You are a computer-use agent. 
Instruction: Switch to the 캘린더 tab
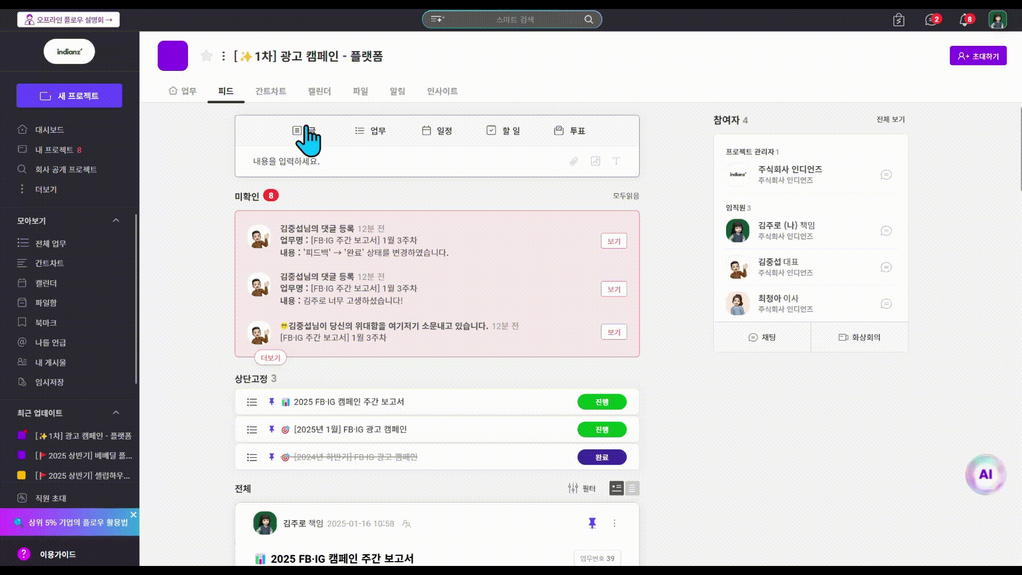(x=319, y=91)
